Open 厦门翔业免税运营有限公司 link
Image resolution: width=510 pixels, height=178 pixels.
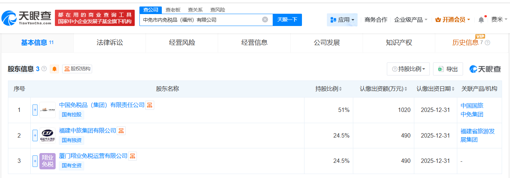93,156
